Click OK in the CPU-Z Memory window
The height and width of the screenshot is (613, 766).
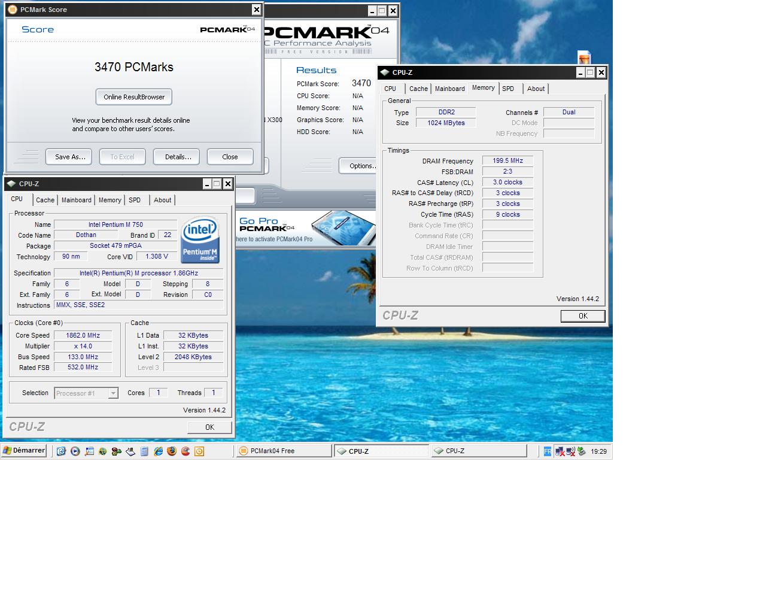(x=583, y=316)
